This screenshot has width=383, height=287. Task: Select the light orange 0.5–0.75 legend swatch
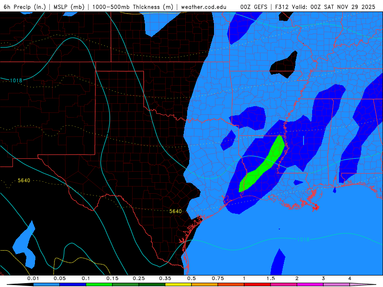205,285
